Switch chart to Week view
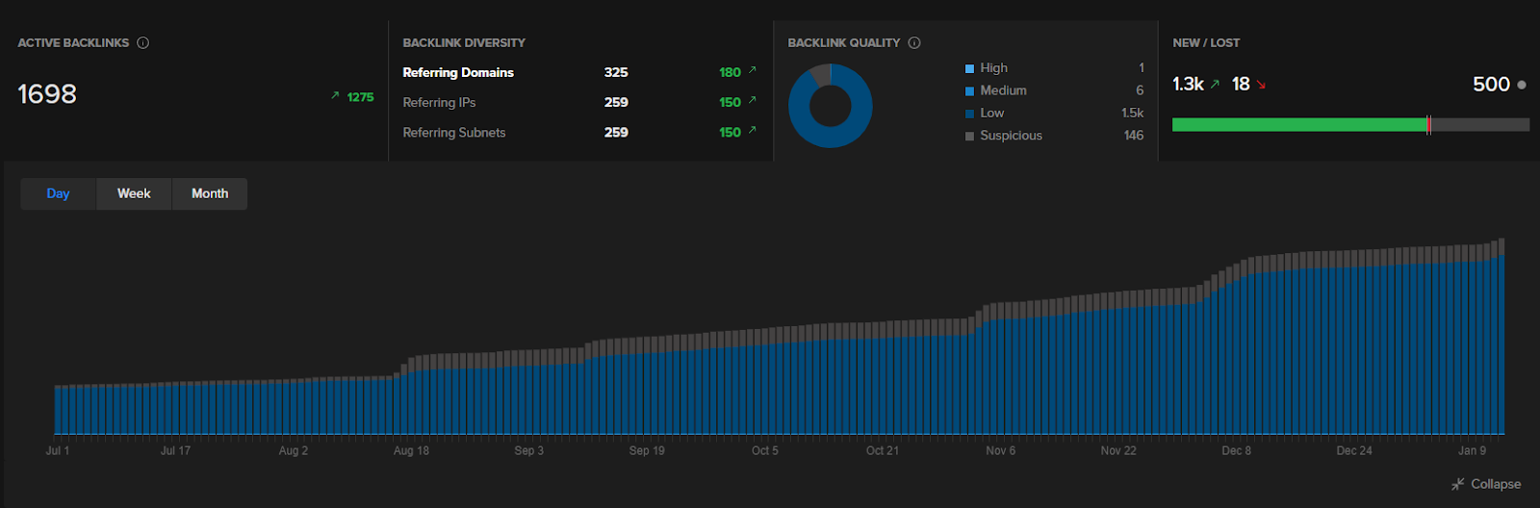This screenshot has width=1540, height=508. [134, 193]
